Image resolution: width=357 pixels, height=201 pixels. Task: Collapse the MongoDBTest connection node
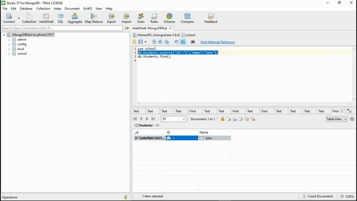[x=4, y=35]
